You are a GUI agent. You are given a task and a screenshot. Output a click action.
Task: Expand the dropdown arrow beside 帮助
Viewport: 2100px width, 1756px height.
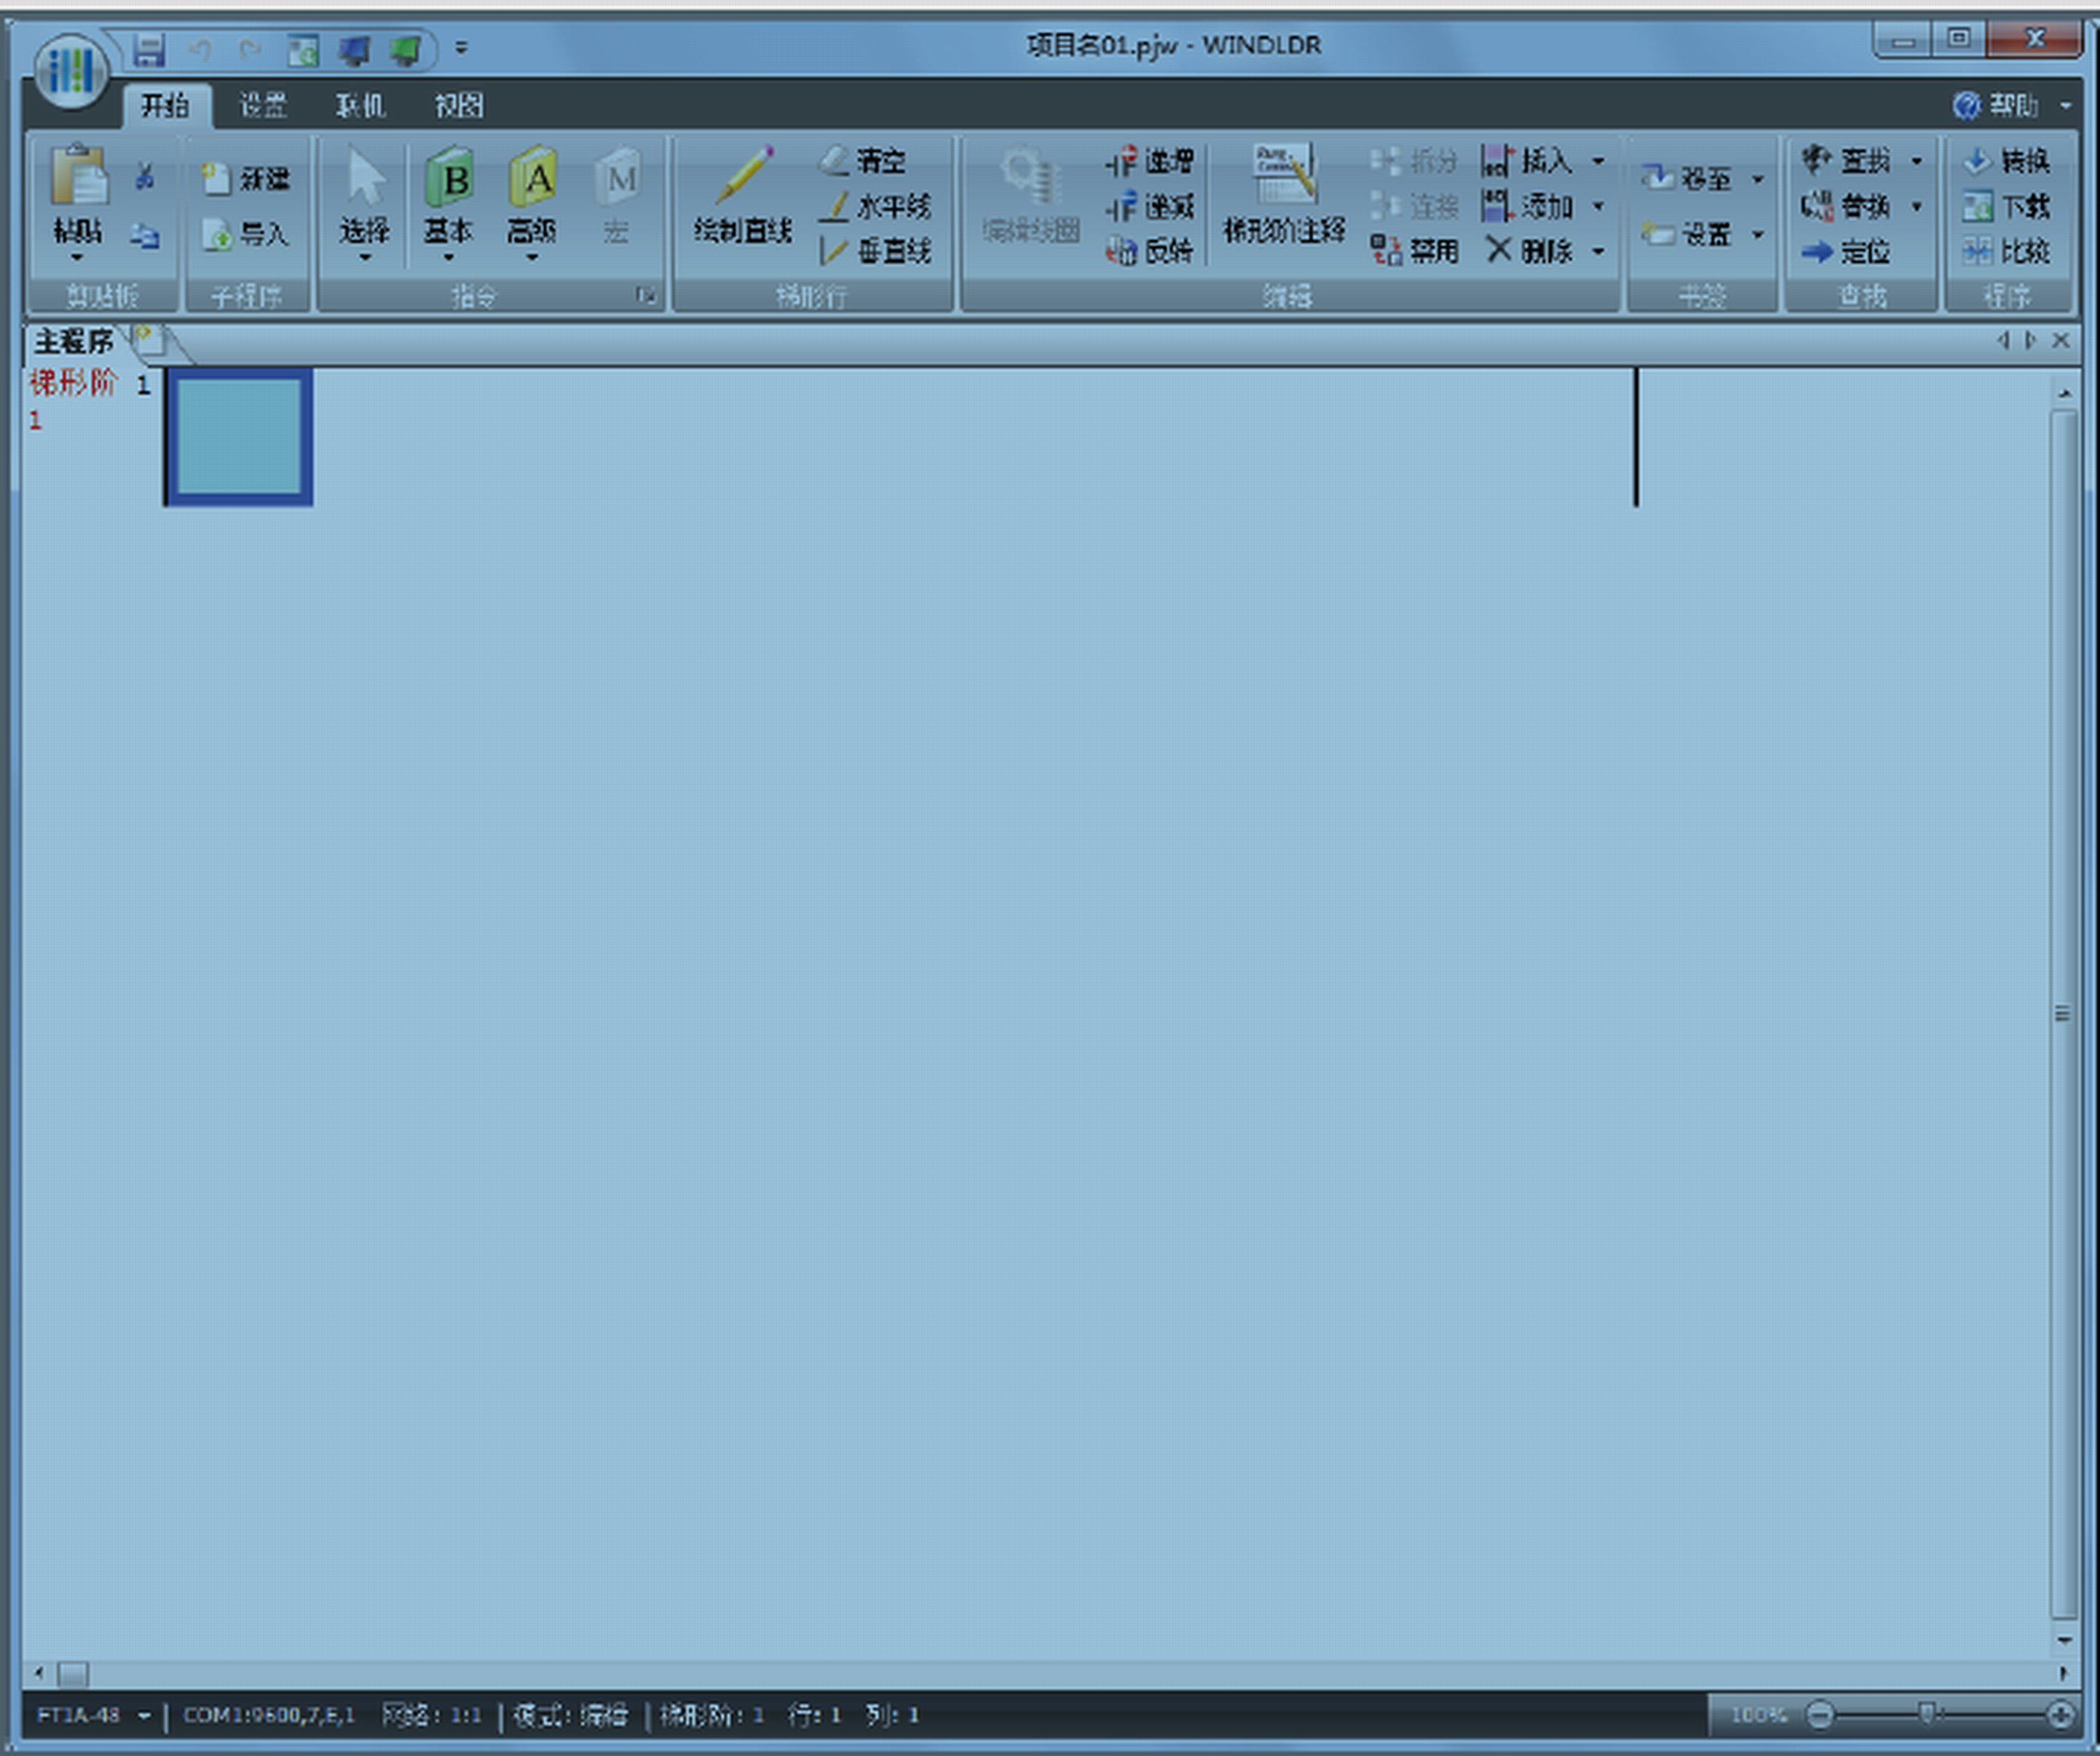(x=2066, y=106)
